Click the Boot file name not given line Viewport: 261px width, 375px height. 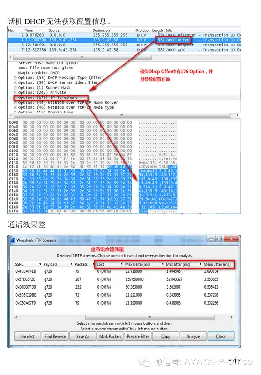[x=46, y=68]
